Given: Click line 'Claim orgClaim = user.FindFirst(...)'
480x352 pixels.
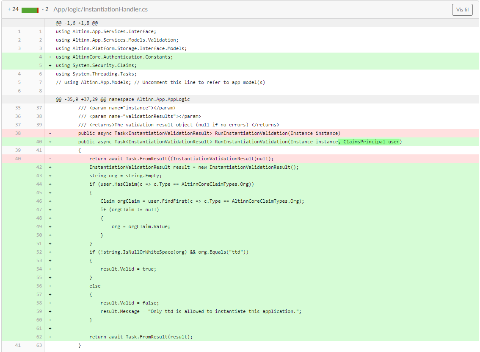Looking at the screenshot, I should (202, 201).
